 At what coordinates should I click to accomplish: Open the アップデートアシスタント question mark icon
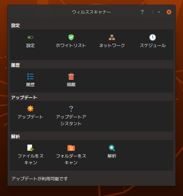tap(71, 109)
